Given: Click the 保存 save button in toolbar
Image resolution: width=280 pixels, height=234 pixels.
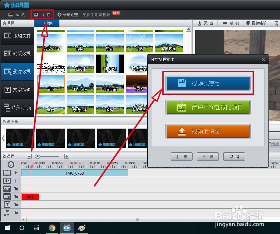Looking at the screenshot, I should (42, 14).
